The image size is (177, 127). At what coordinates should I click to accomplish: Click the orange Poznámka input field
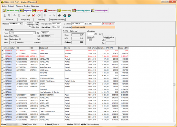tap(93, 27)
